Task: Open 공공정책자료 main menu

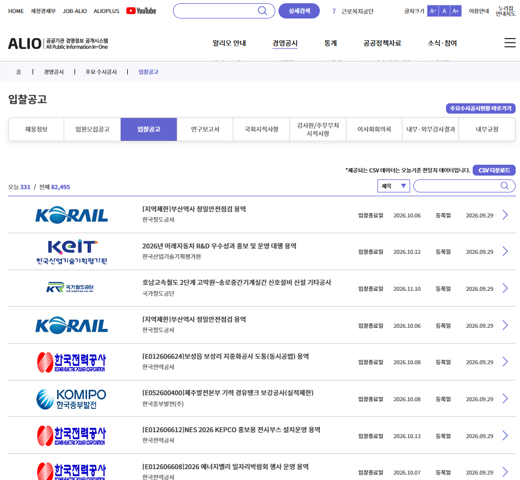Action: click(382, 43)
